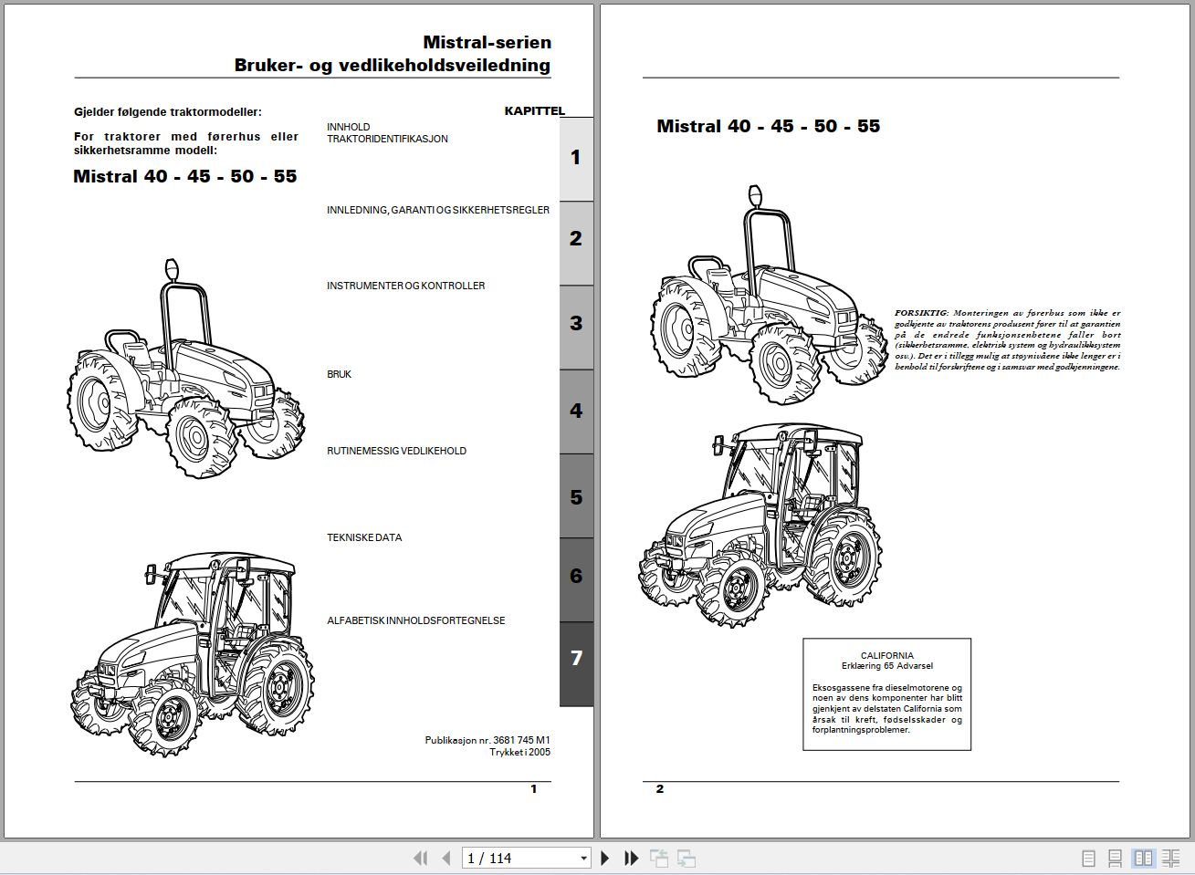
Task: Click the cab tractor drawing on page 1
Action: tap(193, 653)
